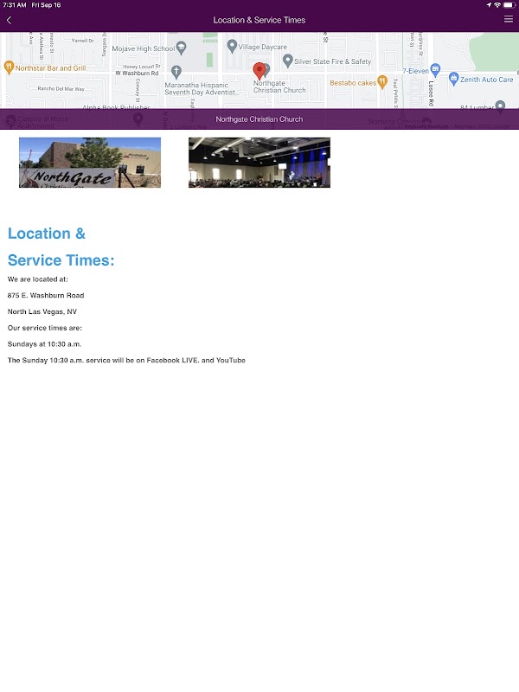519x692 pixels.
Task: Select the Silver State Fire & Safety marker
Action: click(x=288, y=61)
